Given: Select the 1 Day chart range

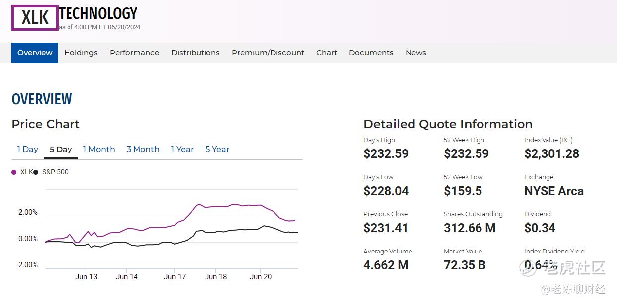Looking at the screenshot, I should (27, 149).
